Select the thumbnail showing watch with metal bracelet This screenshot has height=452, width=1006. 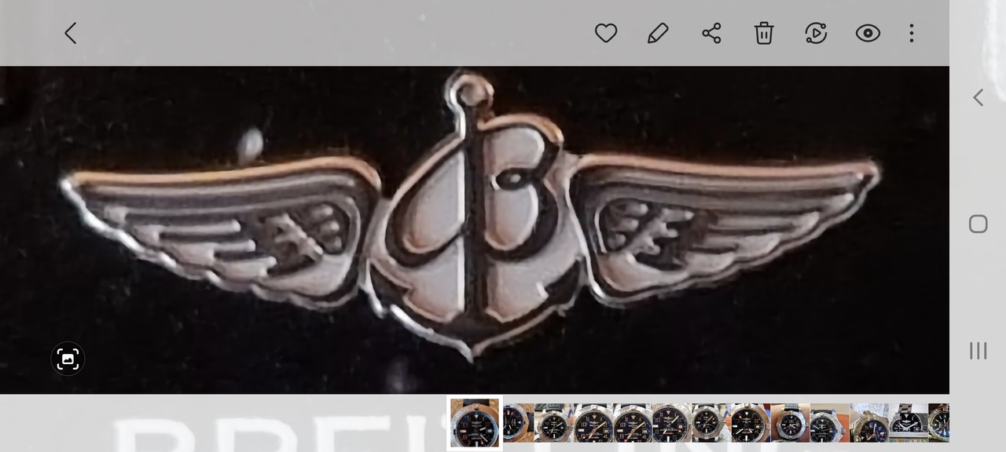click(x=908, y=423)
